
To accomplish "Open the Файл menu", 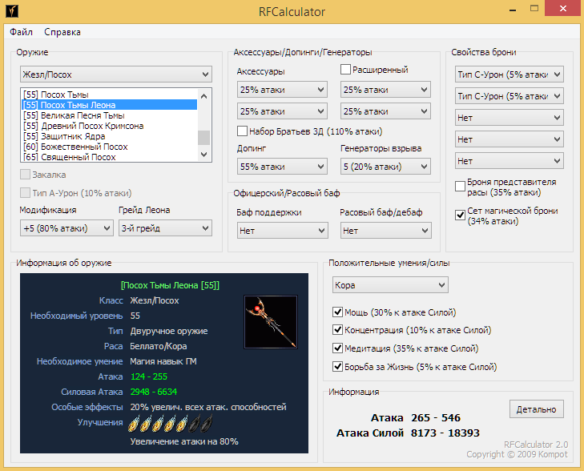I will (x=22, y=32).
